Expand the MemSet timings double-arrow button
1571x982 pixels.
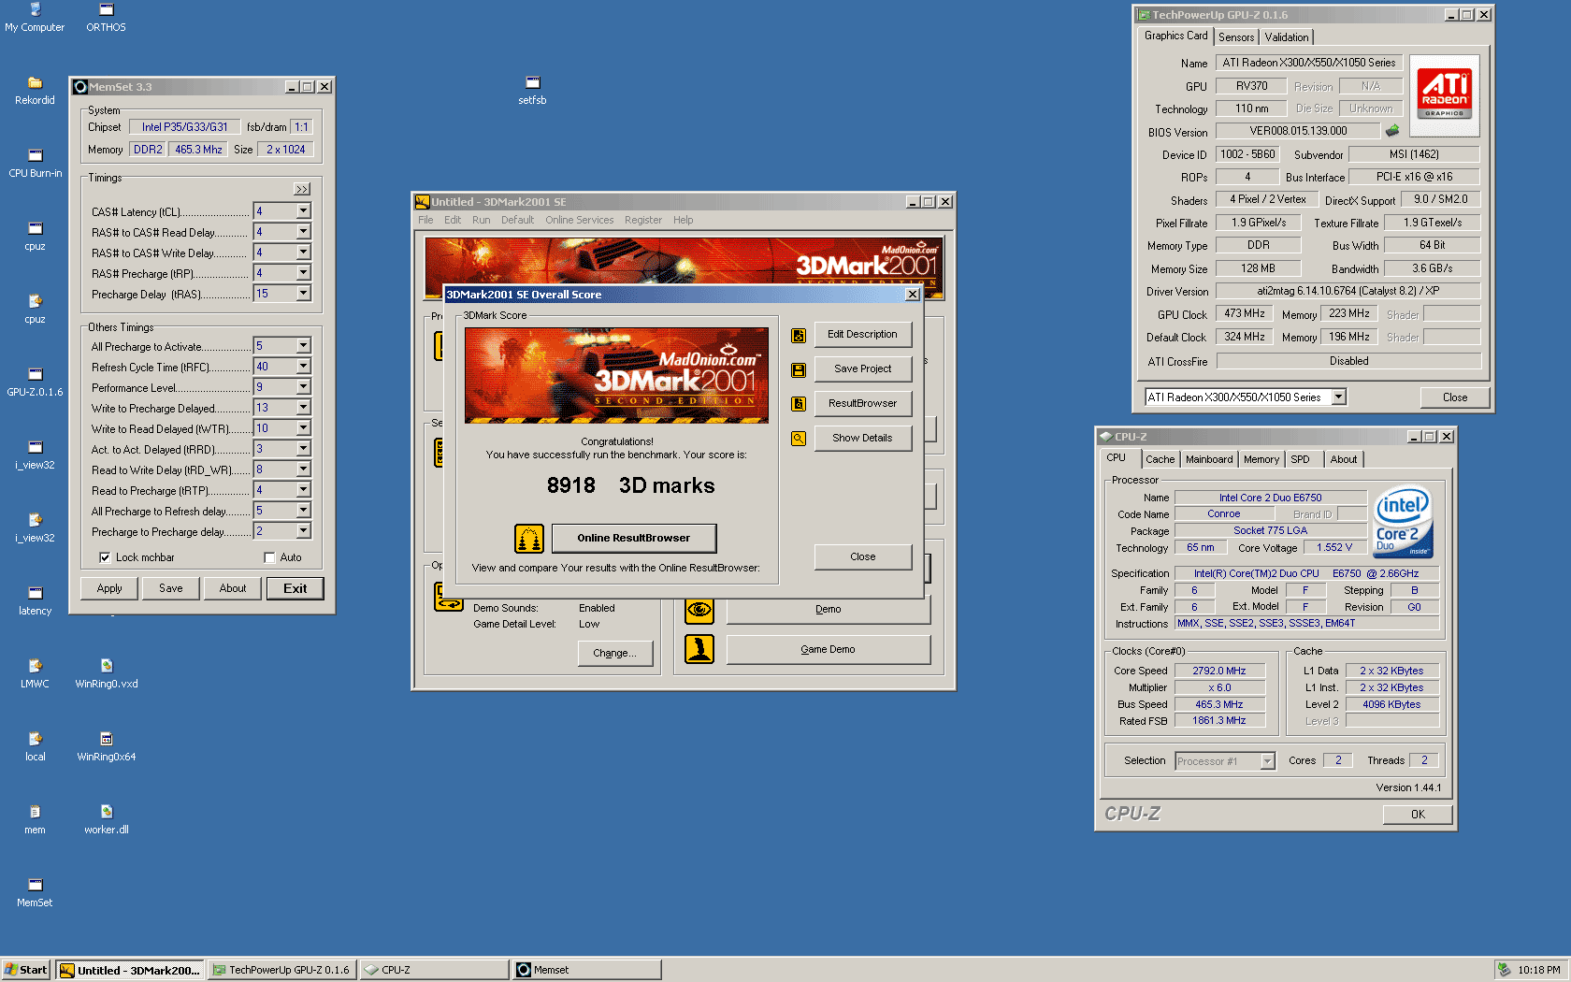coord(301,189)
